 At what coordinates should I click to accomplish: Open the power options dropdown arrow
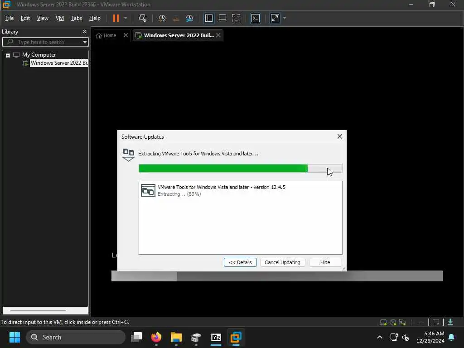pyautogui.click(x=126, y=18)
